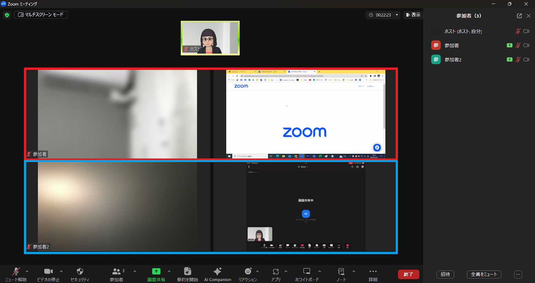This screenshot has width=535, height=283.
Task: Expand the notes options arrow
Action: pyautogui.click(x=354, y=271)
